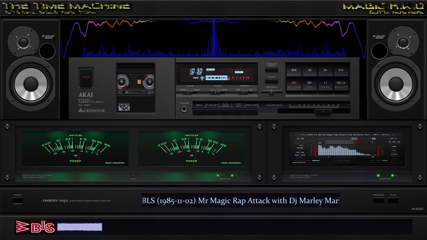The height and width of the screenshot is (240, 427).
Task: Click left amplifier MUTE indicator light
Action: (x=133, y=175)
